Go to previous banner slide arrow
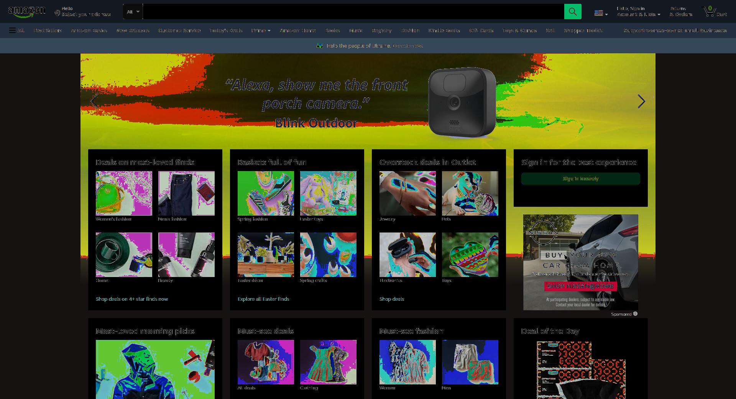Viewport: 736px width, 399px height. point(94,101)
